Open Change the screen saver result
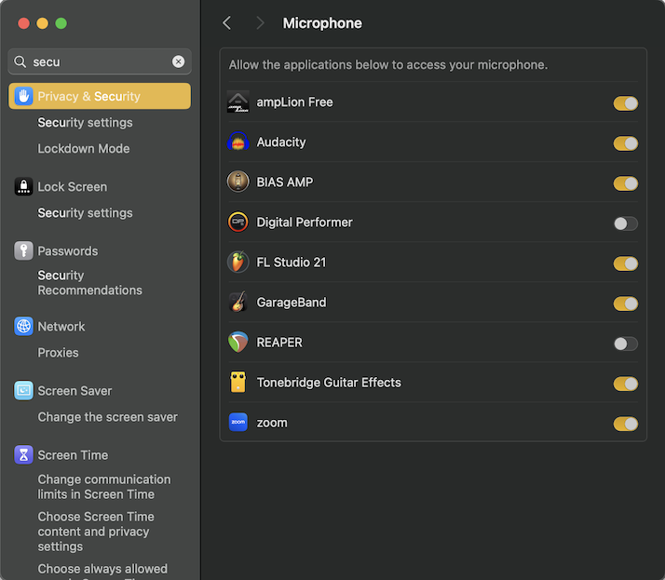665x580 pixels. (107, 417)
